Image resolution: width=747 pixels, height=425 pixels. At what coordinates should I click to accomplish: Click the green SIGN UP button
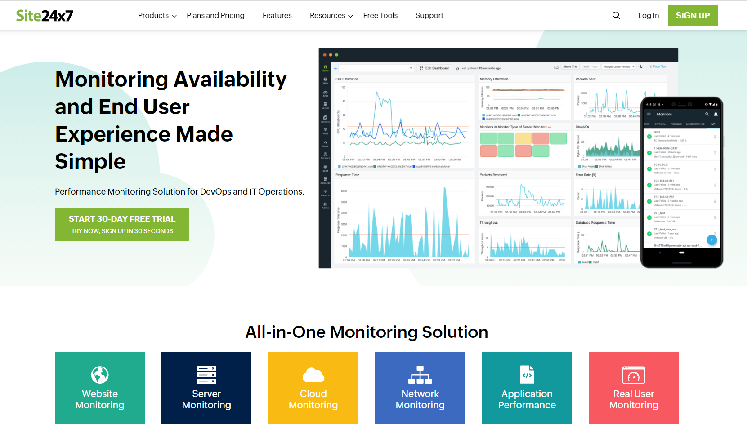pyautogui.click(x=693, y=15)
